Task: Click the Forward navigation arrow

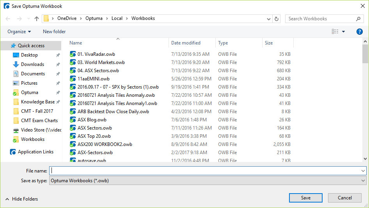Action: coord(19,19)
